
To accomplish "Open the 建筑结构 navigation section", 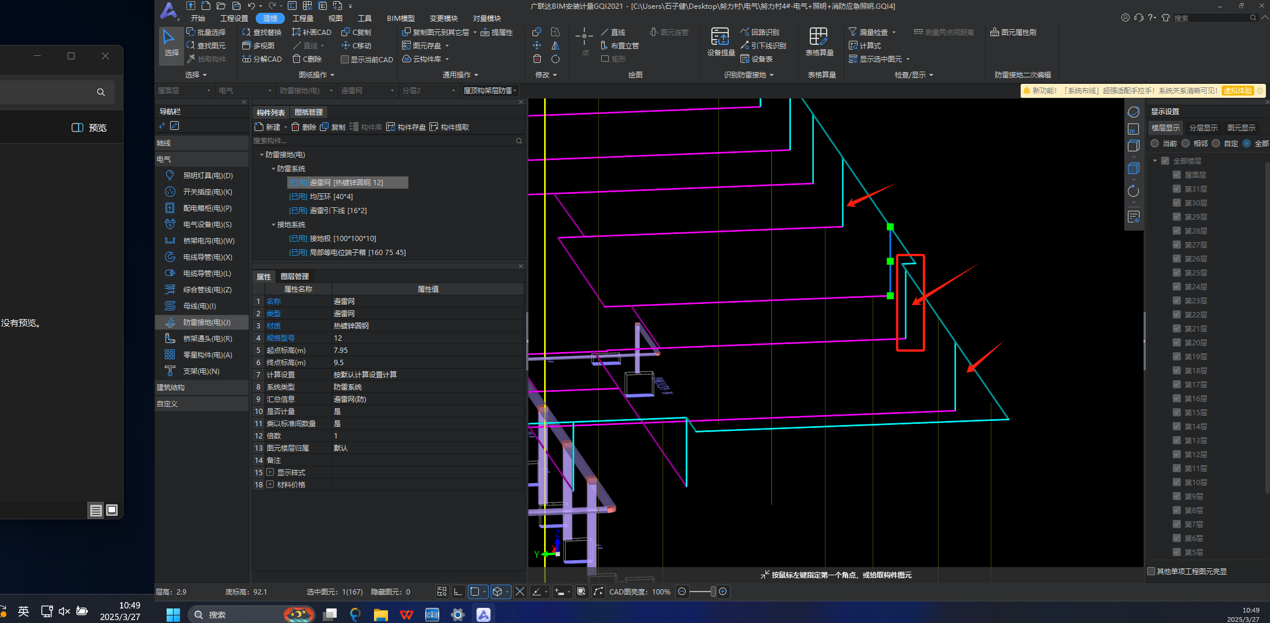I will click(x=202, y=388).
